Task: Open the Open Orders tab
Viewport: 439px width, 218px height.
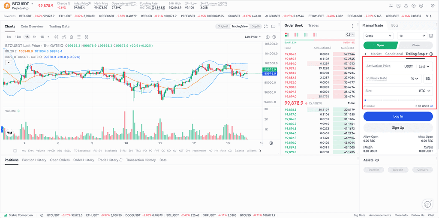Action: click(60, 160)
